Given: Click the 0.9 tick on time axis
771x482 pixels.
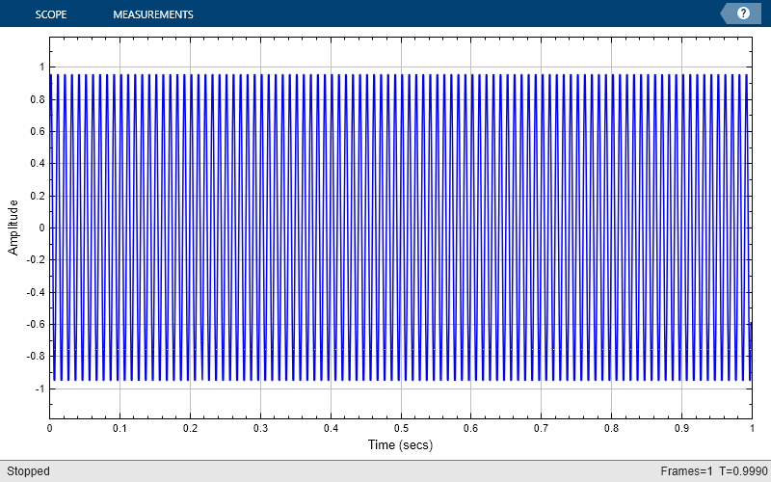Looking at the screenshot, I should pyautogui.click(x=681, y=428).
